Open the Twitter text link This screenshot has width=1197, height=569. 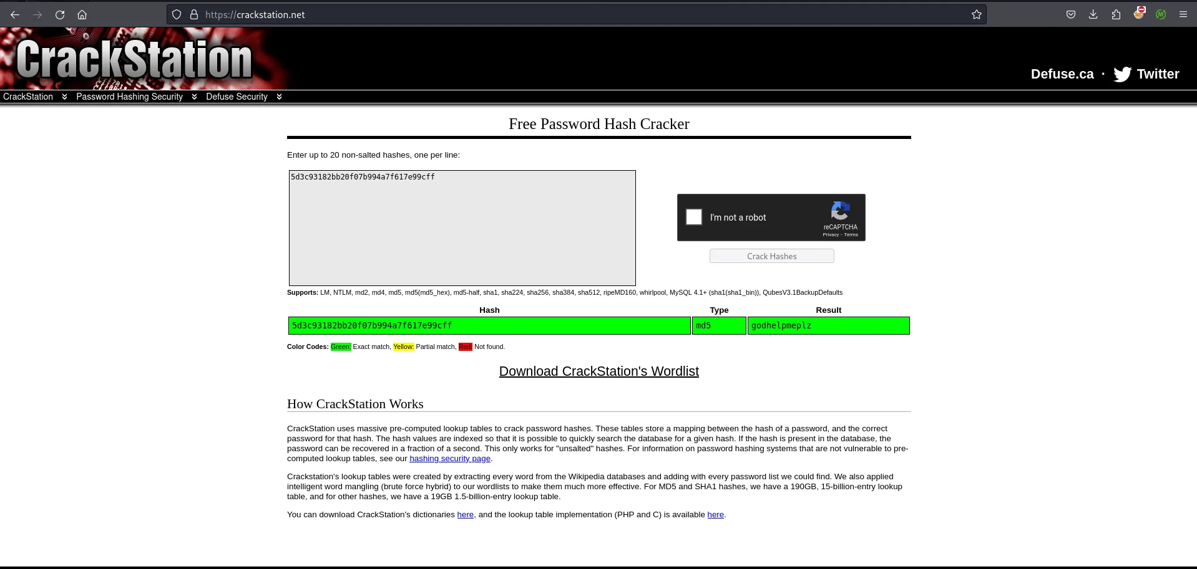[x=1158, y=74]
